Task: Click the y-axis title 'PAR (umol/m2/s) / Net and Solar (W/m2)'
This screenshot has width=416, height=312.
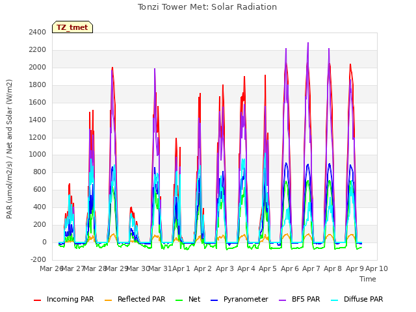Action: (9, 149)
